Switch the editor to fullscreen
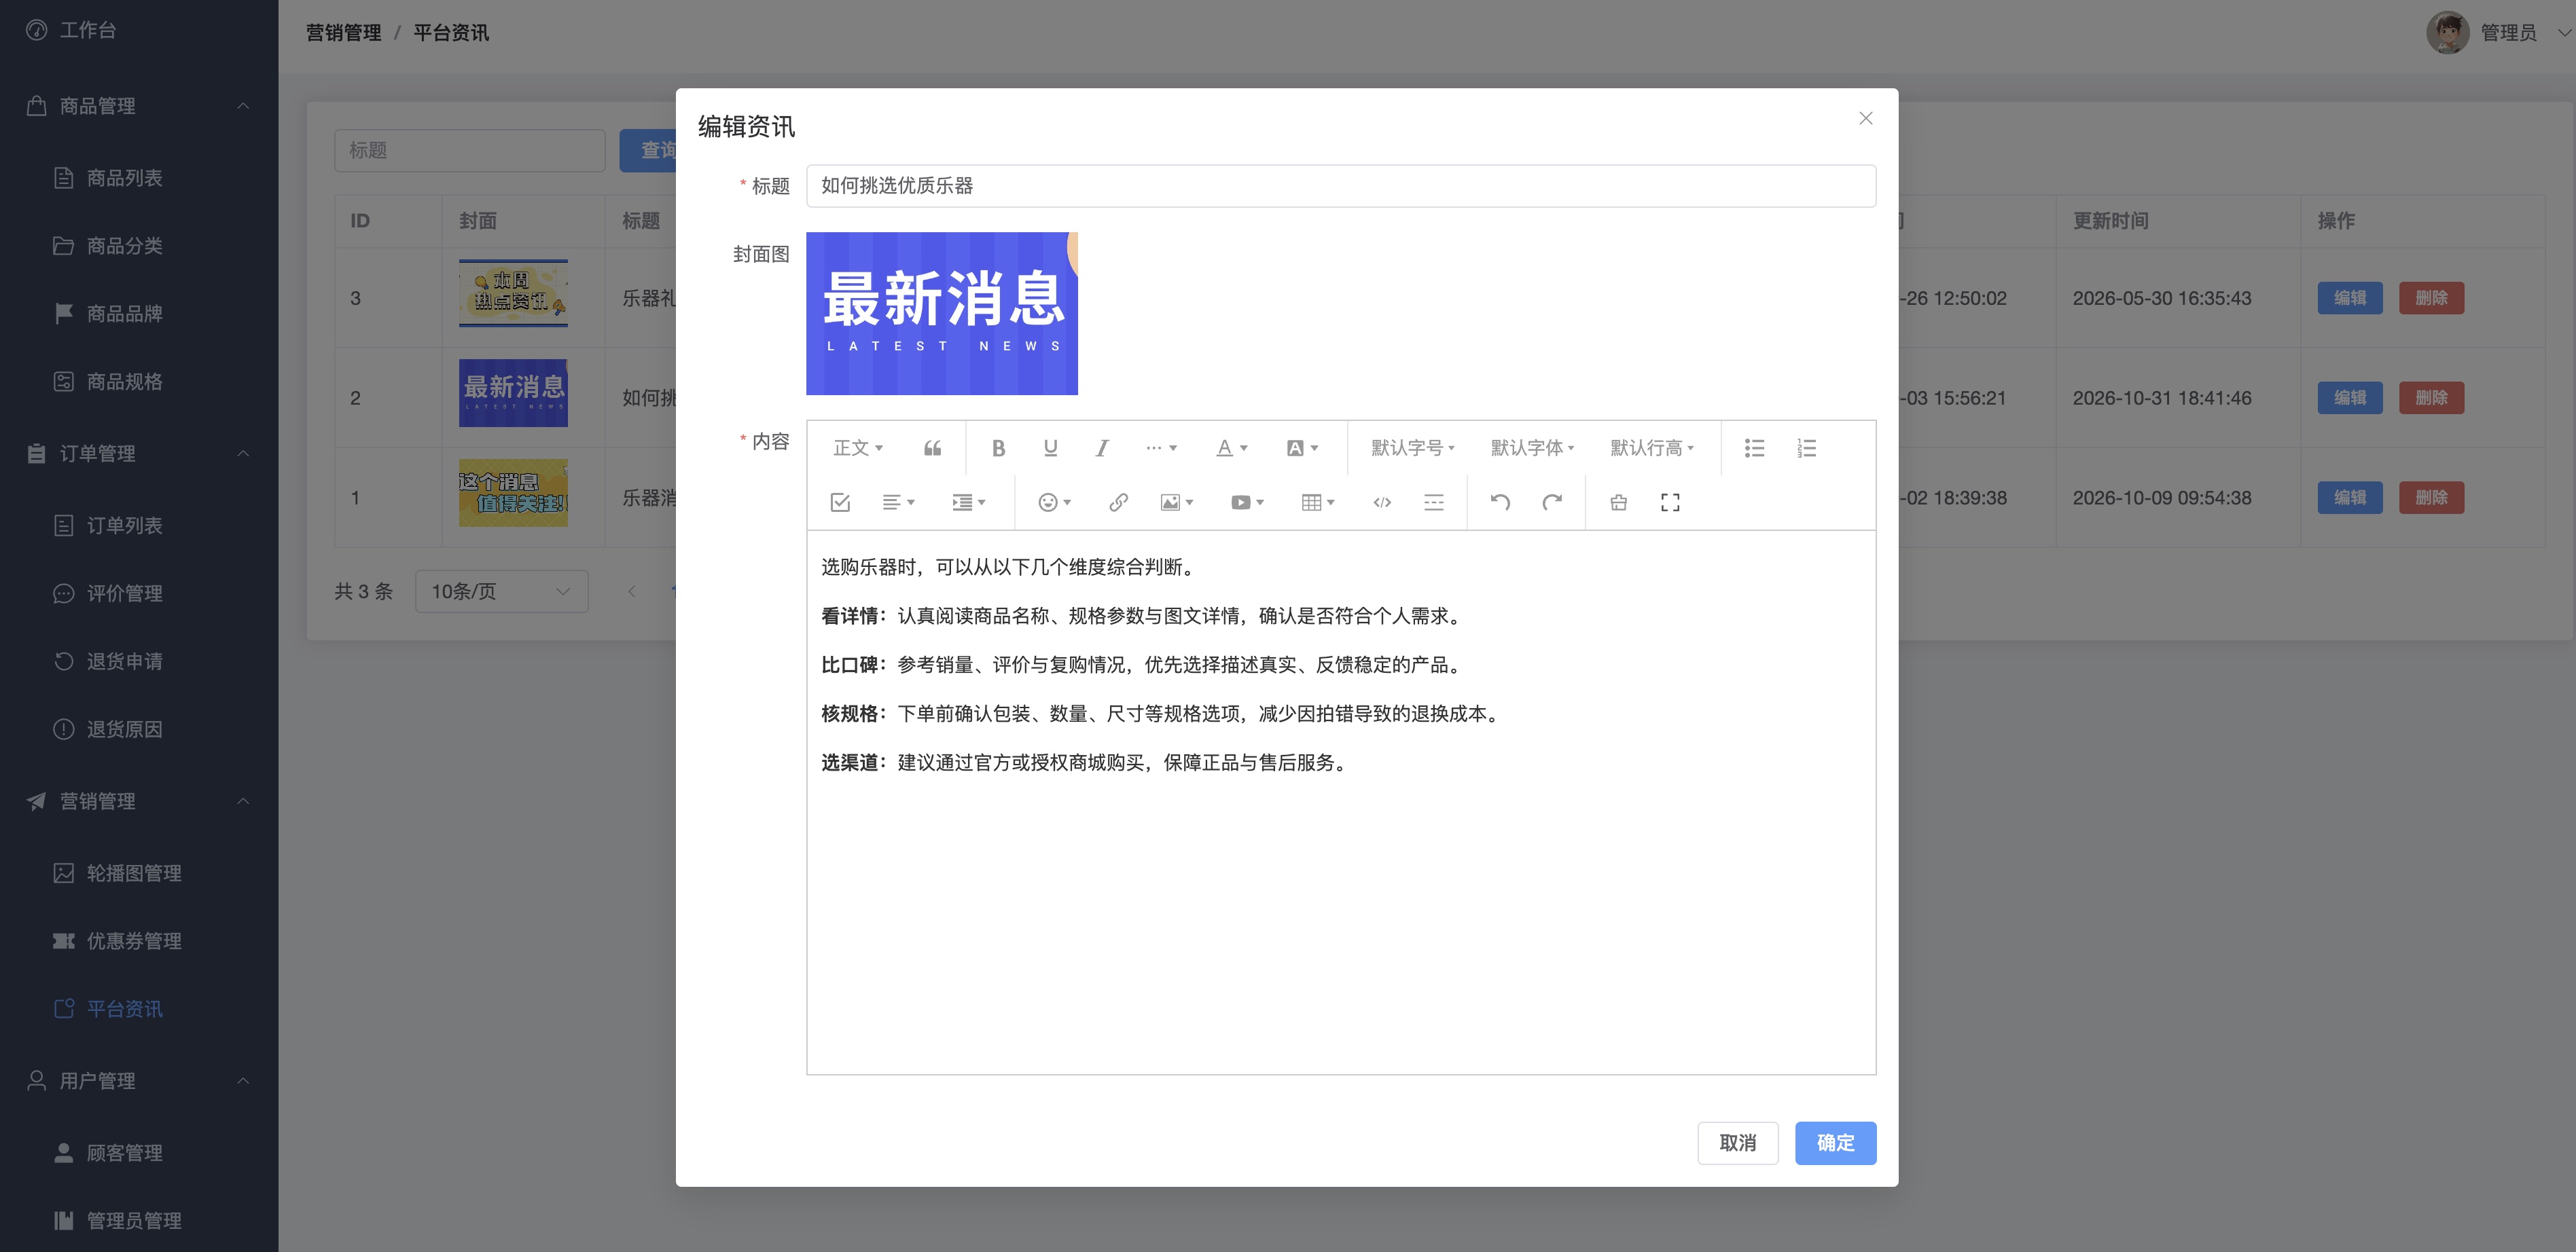This screenshot has height=1252, width=2576. click(1670, 502)
